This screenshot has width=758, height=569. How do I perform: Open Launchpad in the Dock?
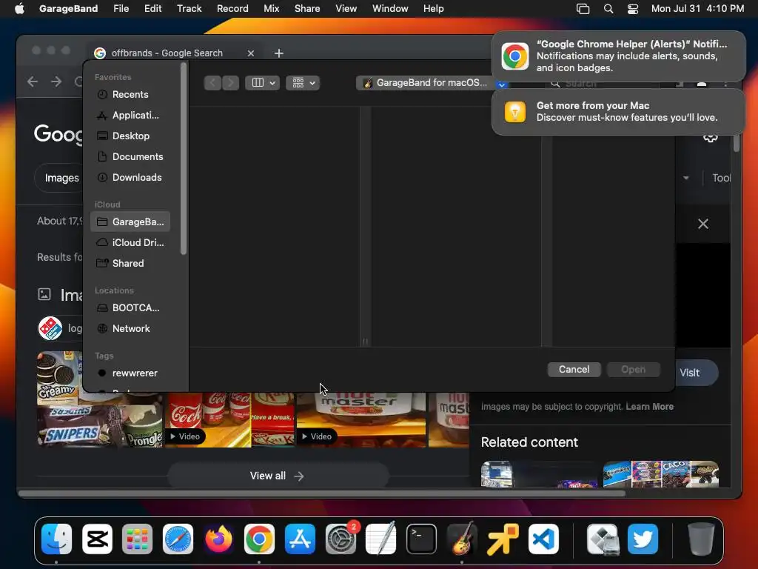coord(137,539)
